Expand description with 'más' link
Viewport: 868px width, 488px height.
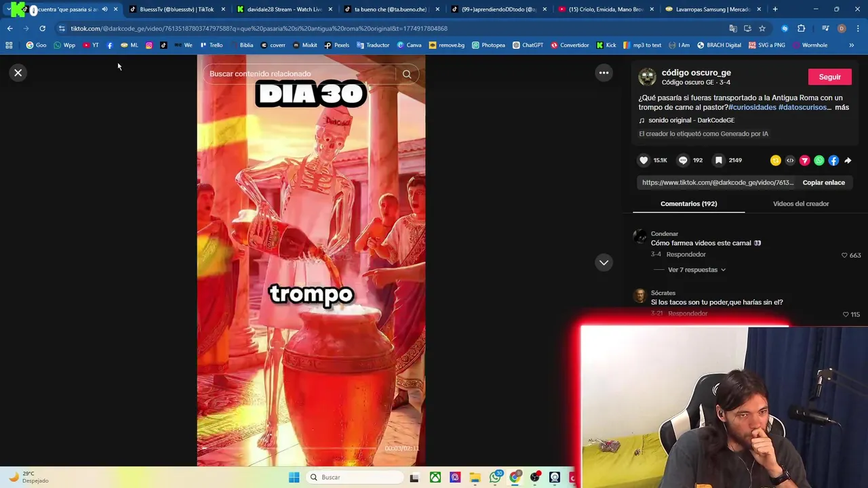coord(842,107)
